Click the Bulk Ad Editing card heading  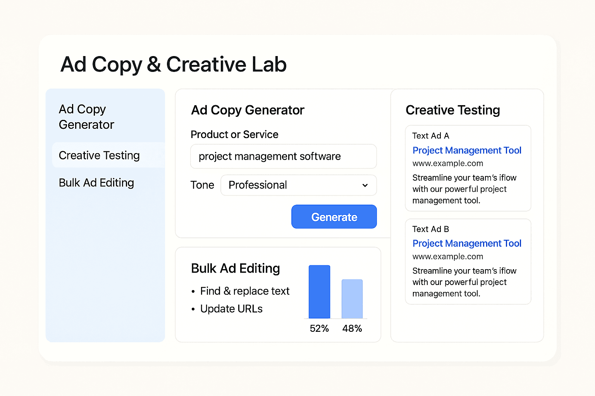coord(236,269)
